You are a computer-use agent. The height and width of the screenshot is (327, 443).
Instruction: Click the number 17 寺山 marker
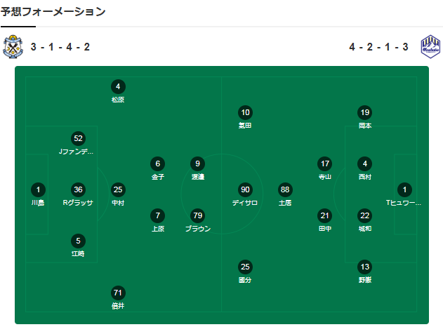(x=324, y=163)
